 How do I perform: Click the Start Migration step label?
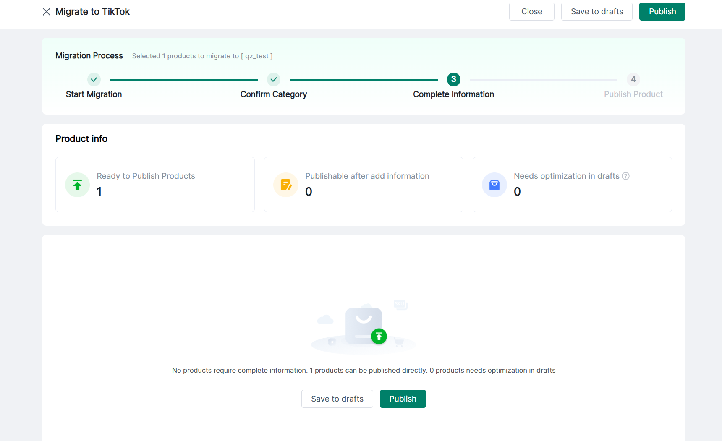click(94, 94)
